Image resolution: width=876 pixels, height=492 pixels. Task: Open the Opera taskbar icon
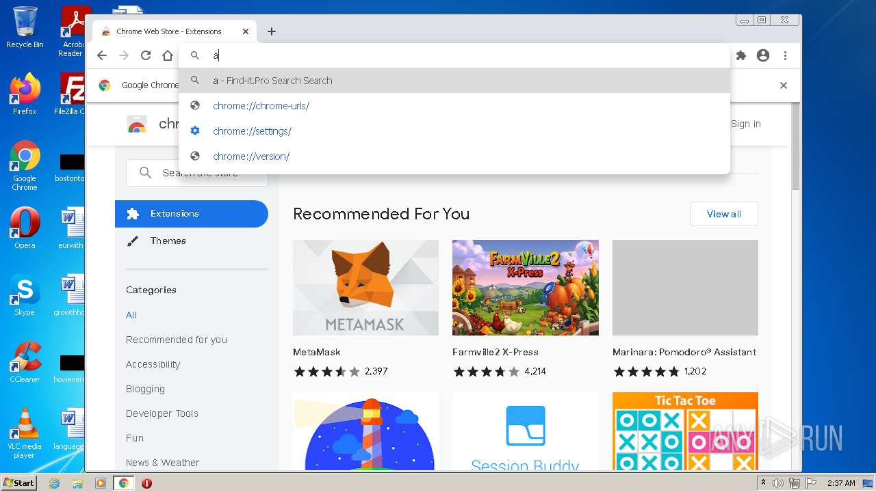click(x=146, y=483)
